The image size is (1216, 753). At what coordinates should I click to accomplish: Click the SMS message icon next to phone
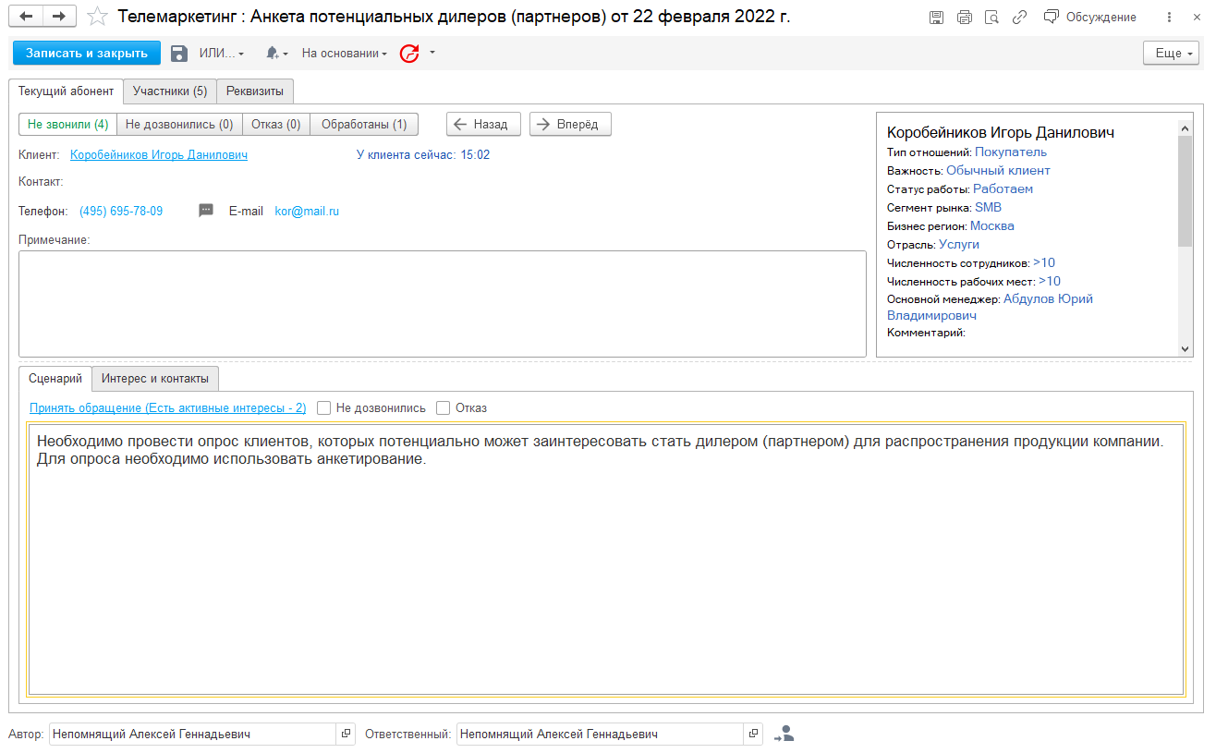coord(206,211)
